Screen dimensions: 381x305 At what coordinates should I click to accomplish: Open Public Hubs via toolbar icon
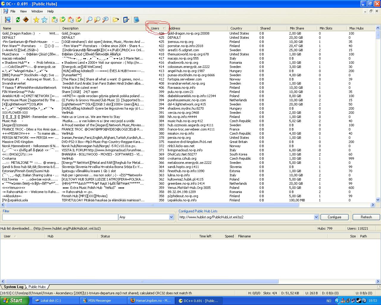8,20
